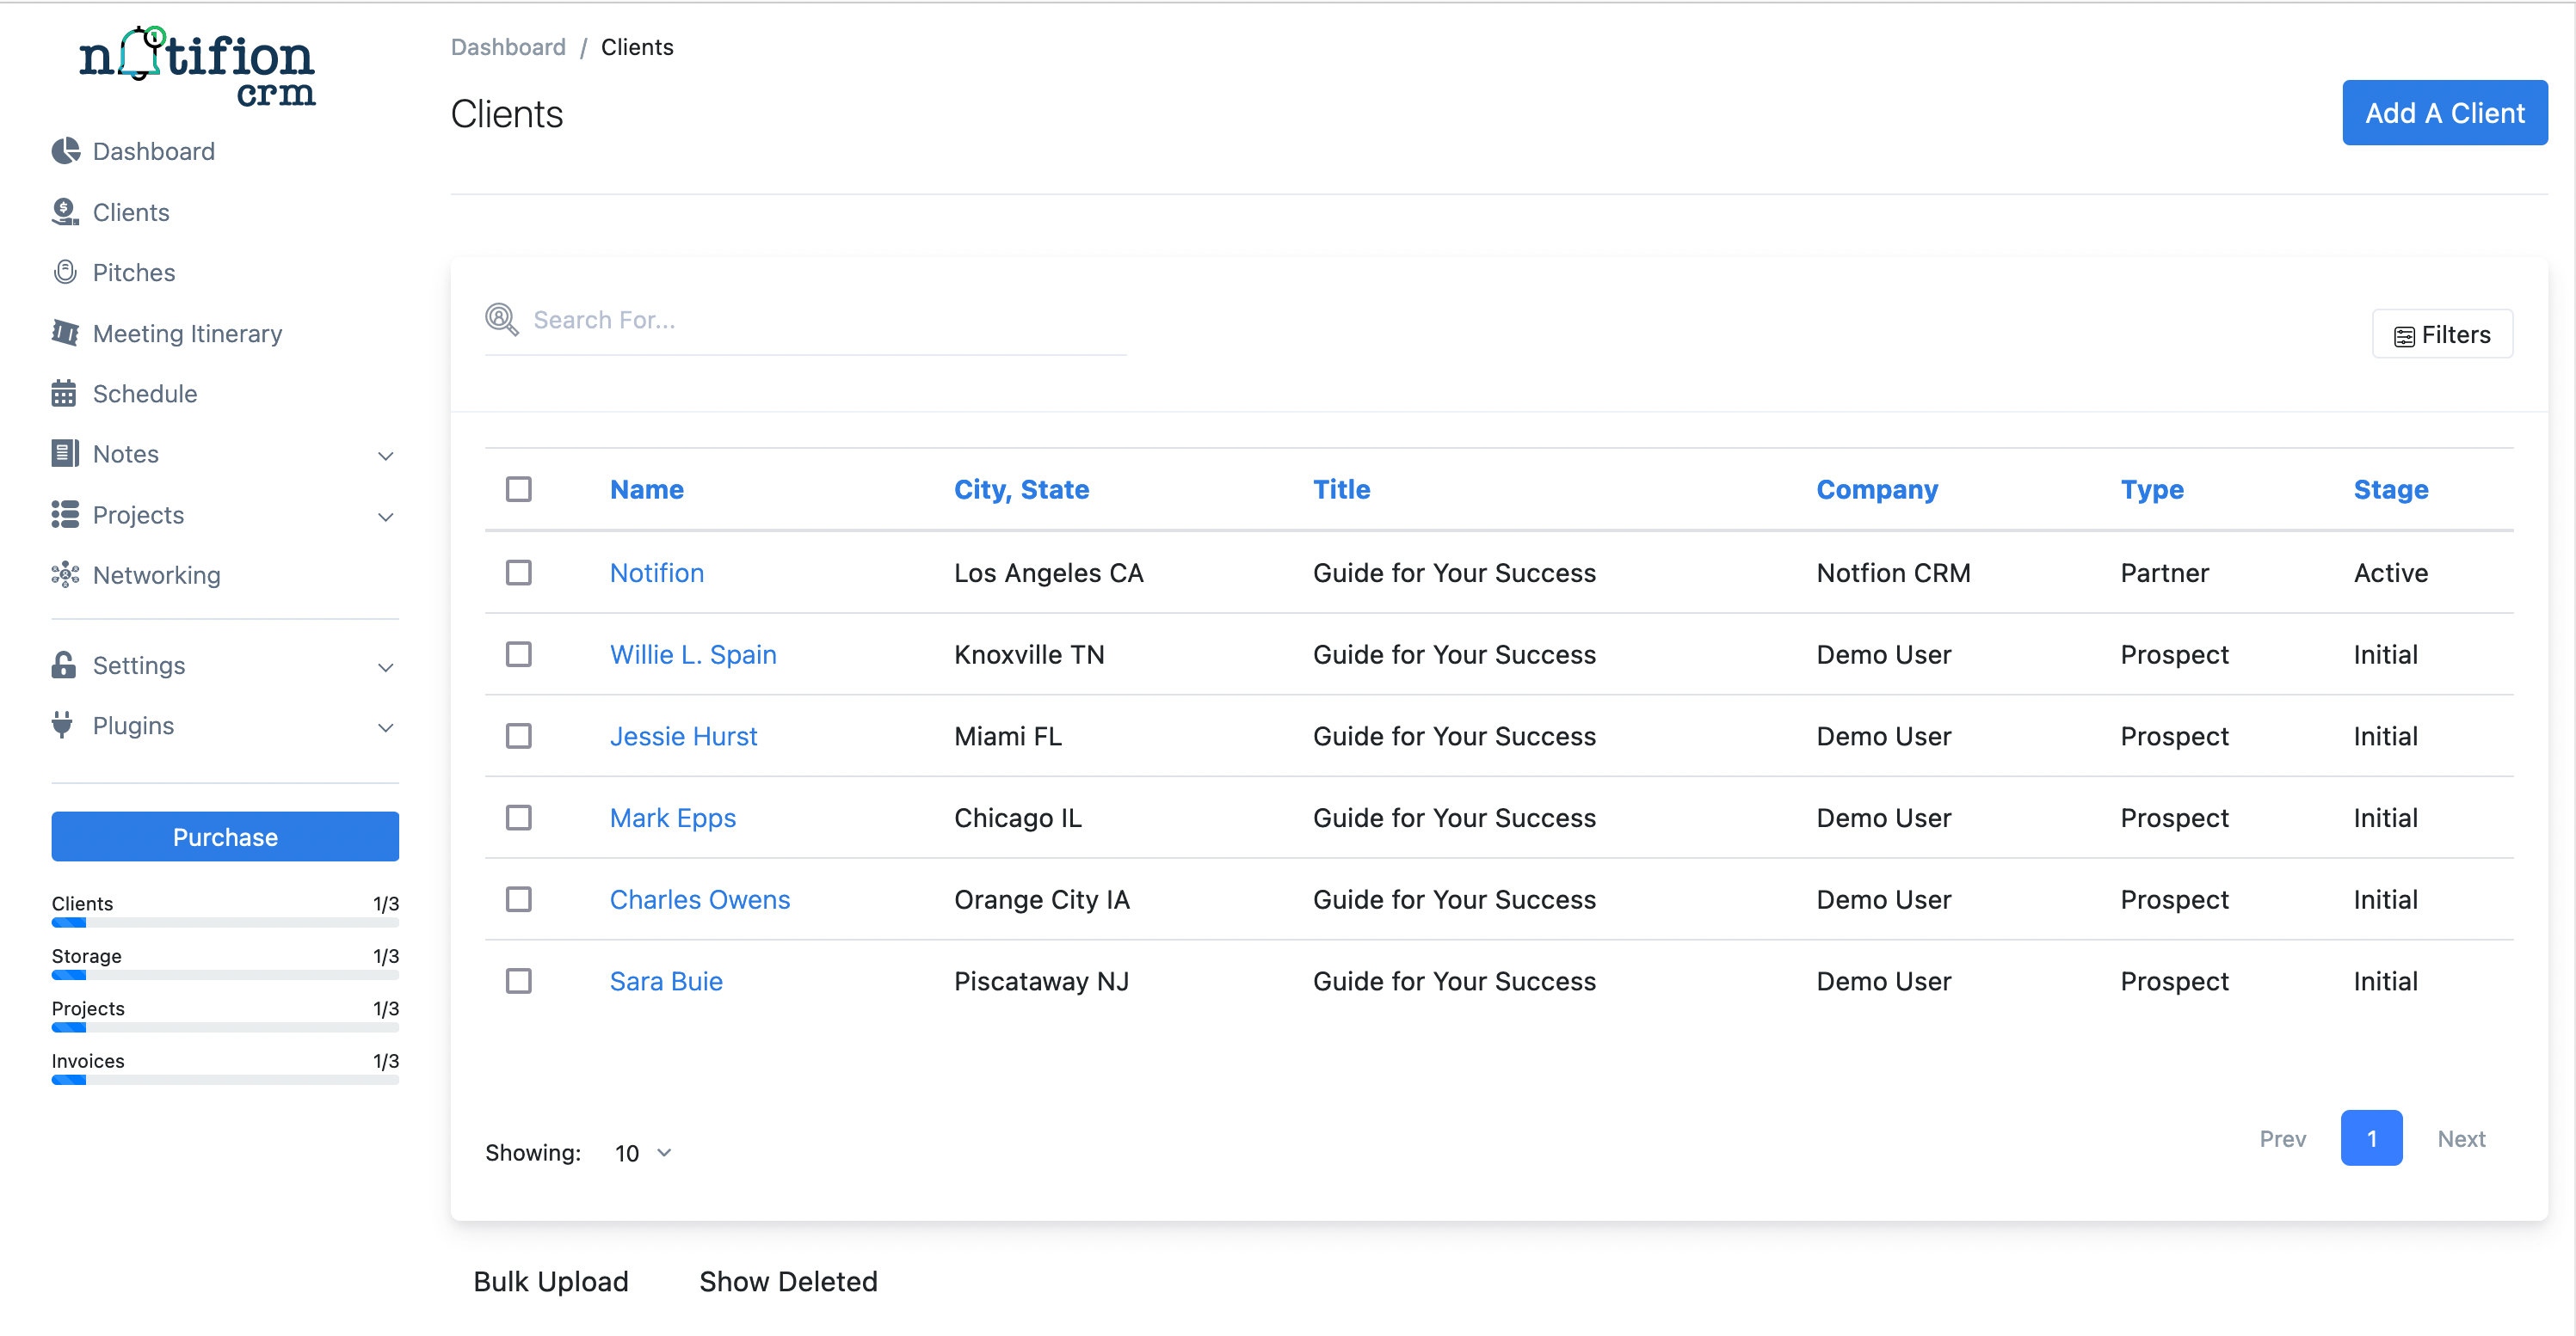Click inside the Search For field
The height and width of the screenshot is (1336, 2576).
[800, 319]
